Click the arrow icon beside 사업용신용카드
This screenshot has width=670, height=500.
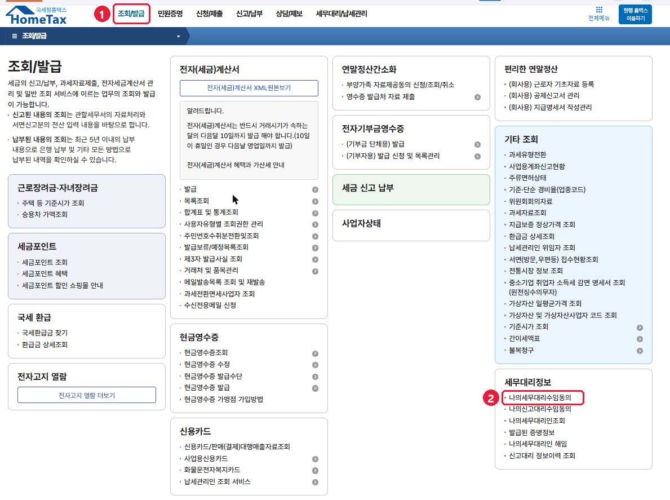315,459
